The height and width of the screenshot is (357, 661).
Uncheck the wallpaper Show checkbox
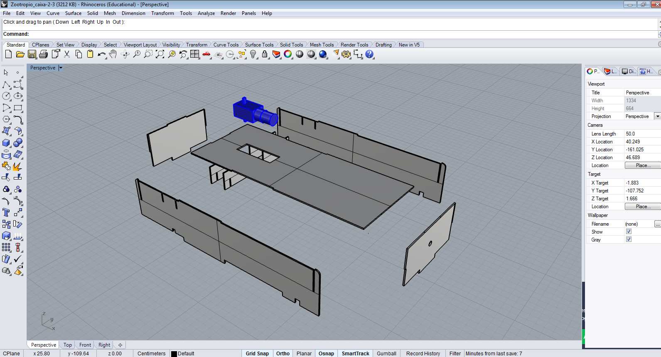coord(629,231)
